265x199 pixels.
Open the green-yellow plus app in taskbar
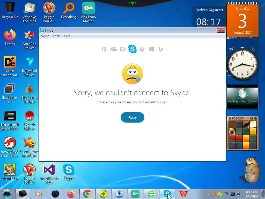point(103,194)
